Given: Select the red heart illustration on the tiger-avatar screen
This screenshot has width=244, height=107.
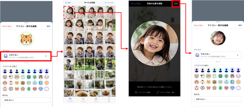Looking at the screenshot, I should tap(35, 89).
